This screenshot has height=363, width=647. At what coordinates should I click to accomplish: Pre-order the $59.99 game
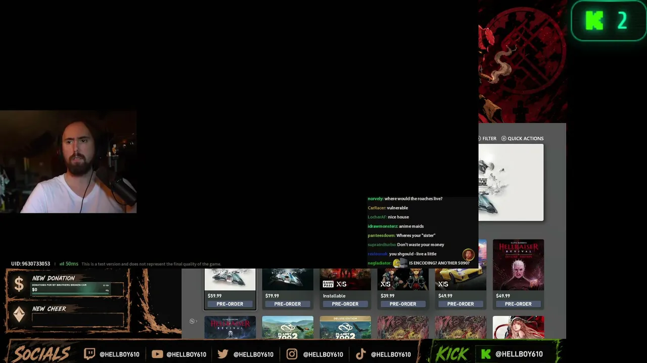point(230,304)
